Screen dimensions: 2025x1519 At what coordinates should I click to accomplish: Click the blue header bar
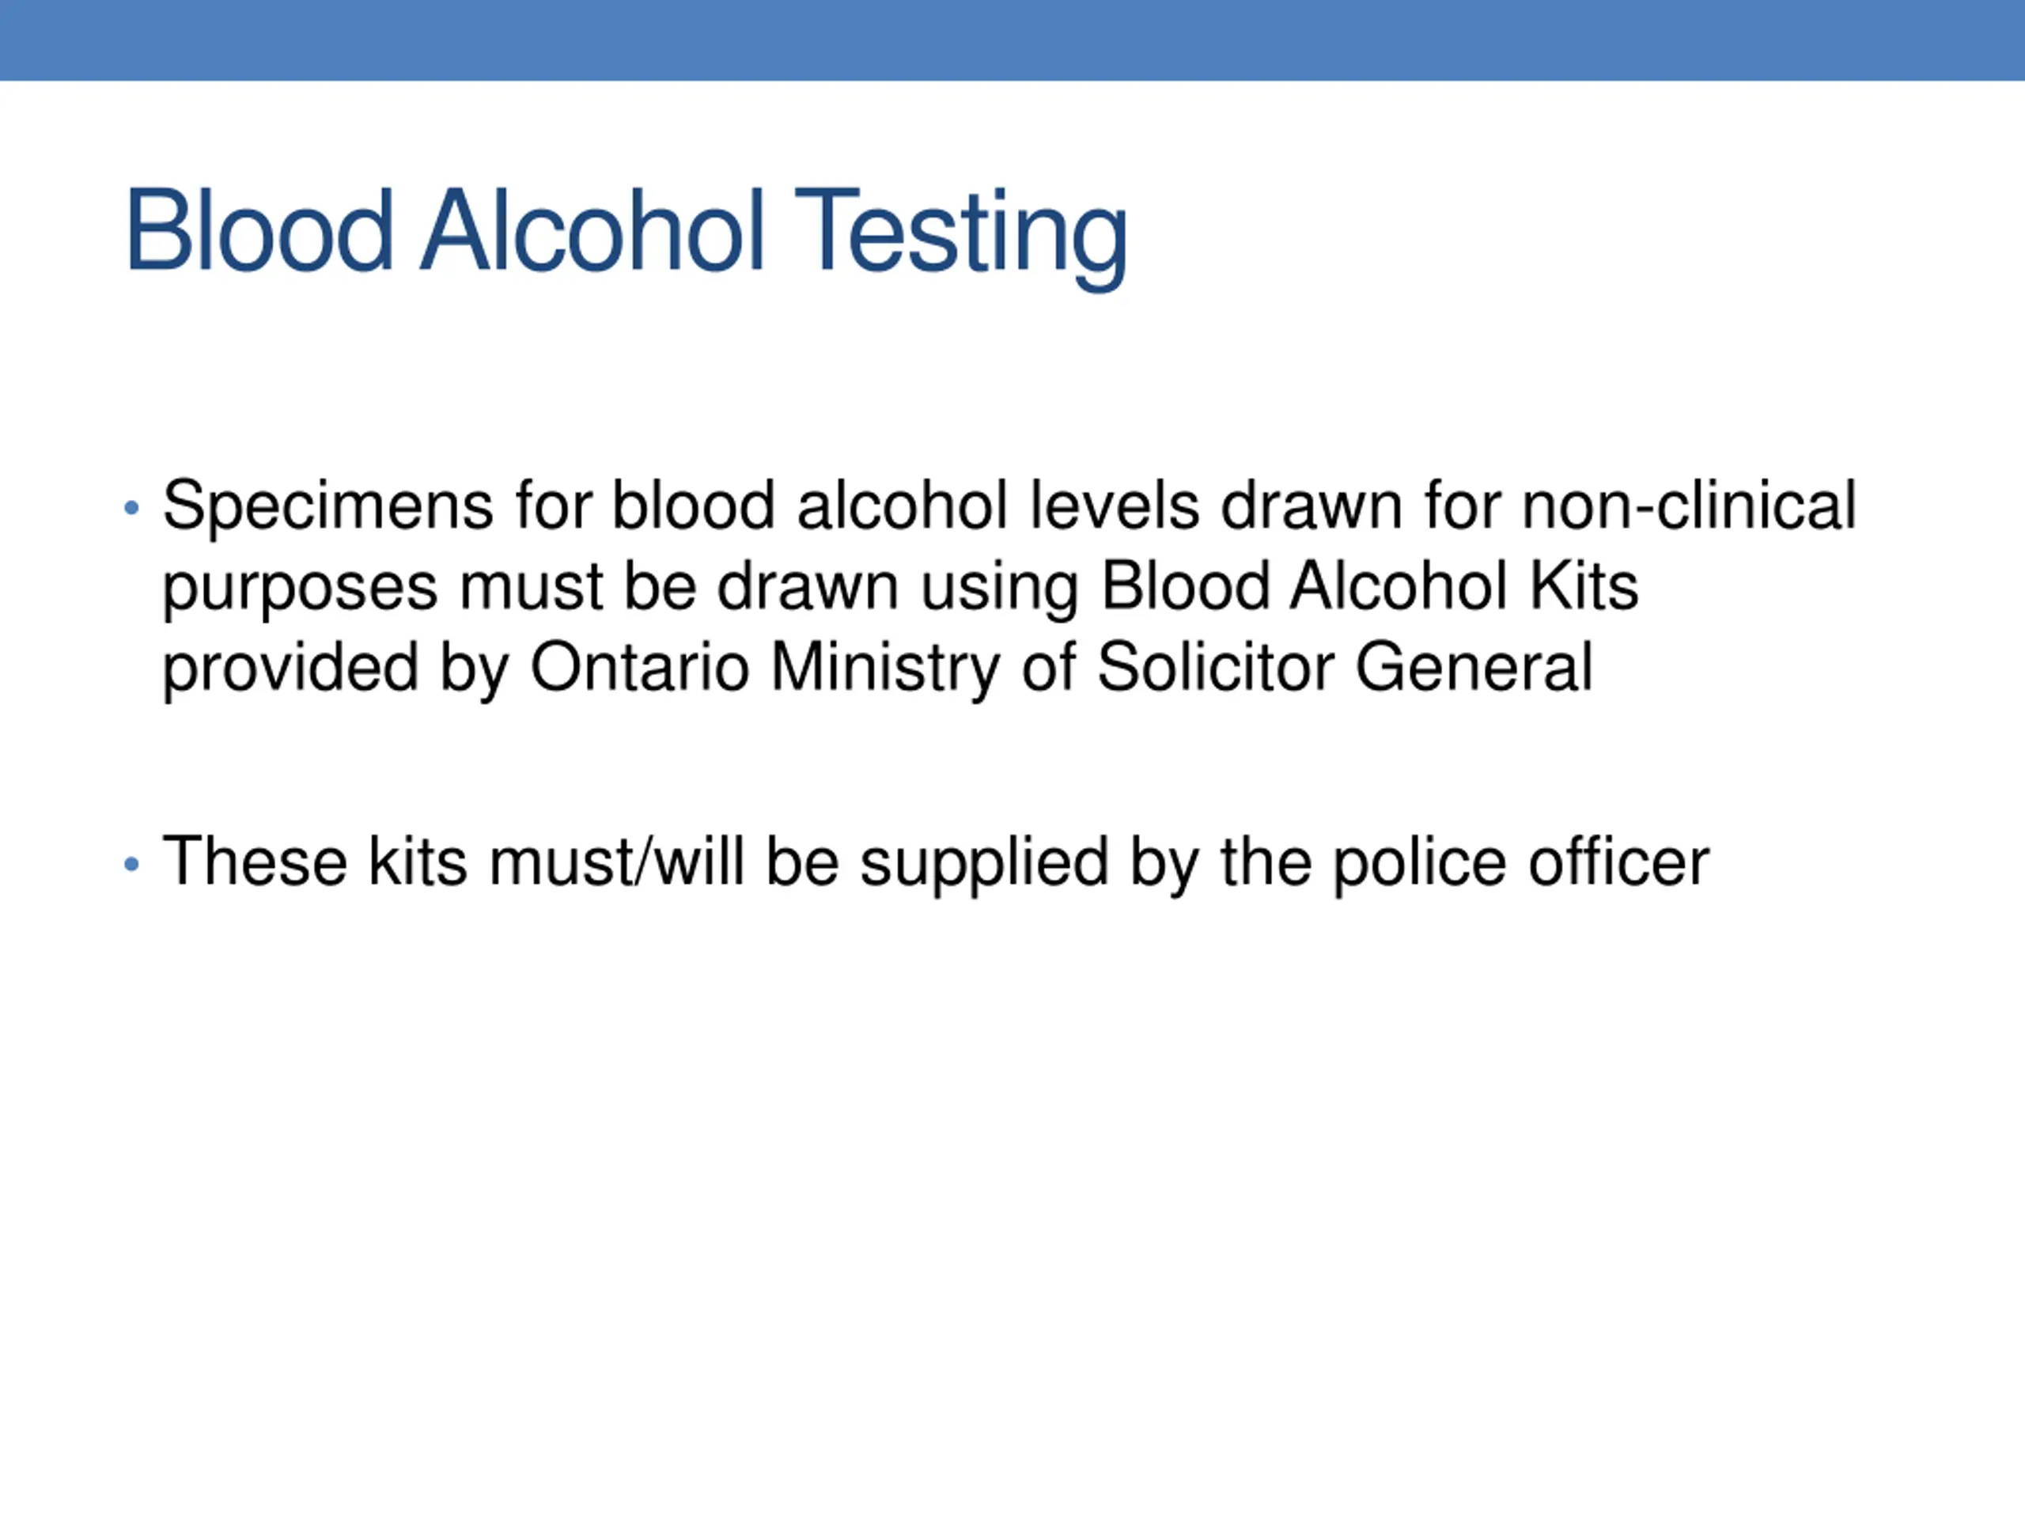coord(1012,40)
